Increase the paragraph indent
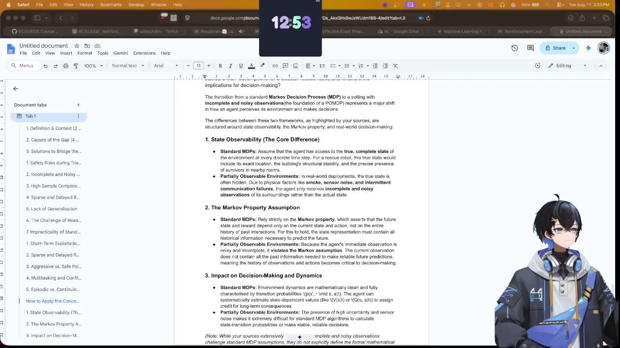 tap(385, 66)
